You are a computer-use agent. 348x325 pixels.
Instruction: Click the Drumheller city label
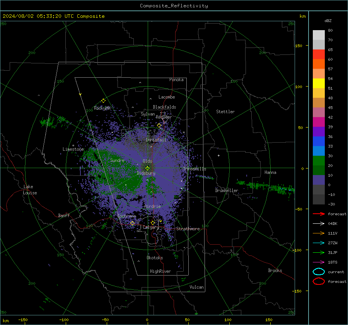227,191
